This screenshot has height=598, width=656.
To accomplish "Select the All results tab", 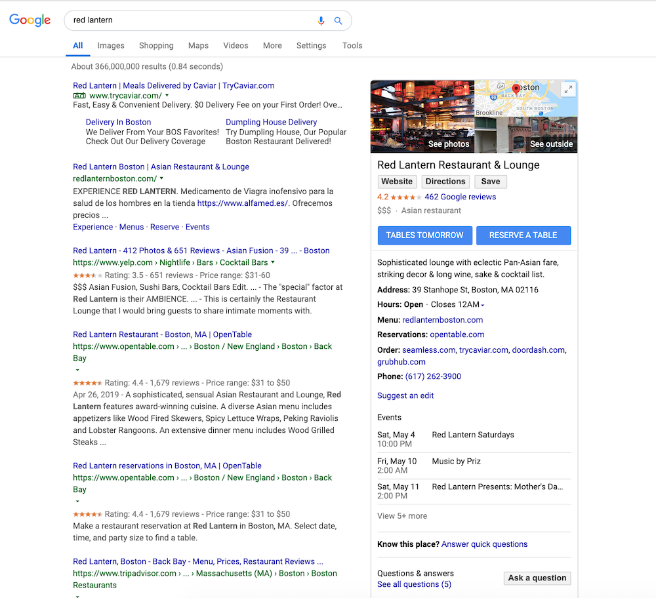I will click(x=78, y=46).
